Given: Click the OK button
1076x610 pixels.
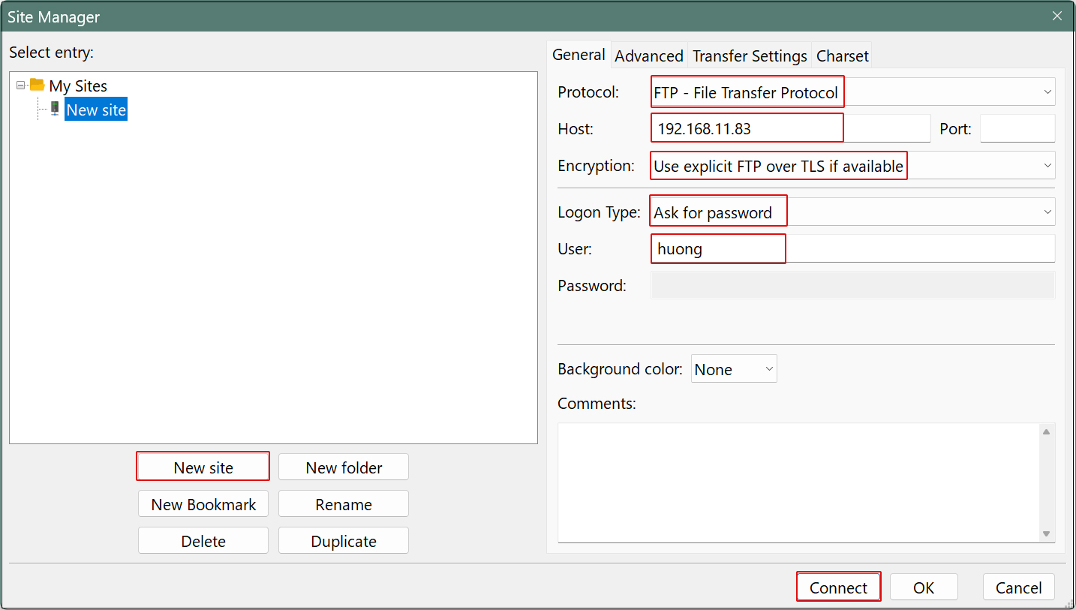Looking at the screenshot, I should (924, 587).
